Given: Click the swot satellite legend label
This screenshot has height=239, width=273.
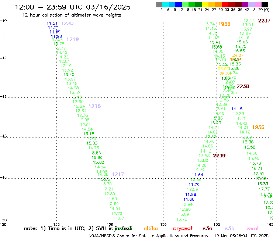Looking at the screenshot, I should 253,229.
